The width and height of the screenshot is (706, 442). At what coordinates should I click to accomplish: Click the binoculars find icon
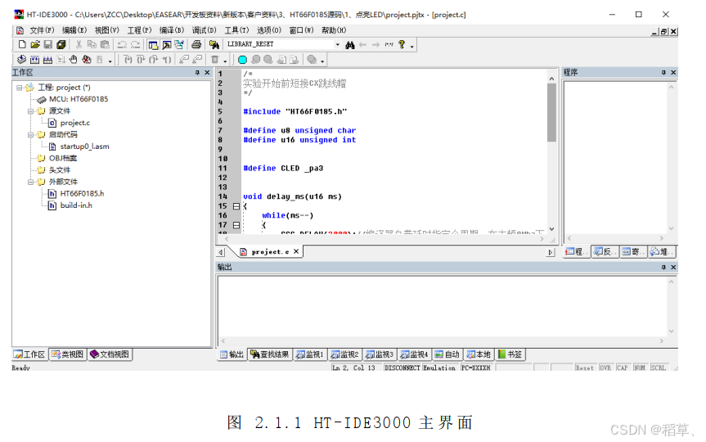(350, 44)
